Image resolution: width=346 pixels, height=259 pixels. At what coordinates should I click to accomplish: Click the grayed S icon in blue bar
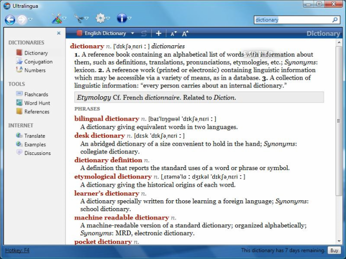[144, 33]
